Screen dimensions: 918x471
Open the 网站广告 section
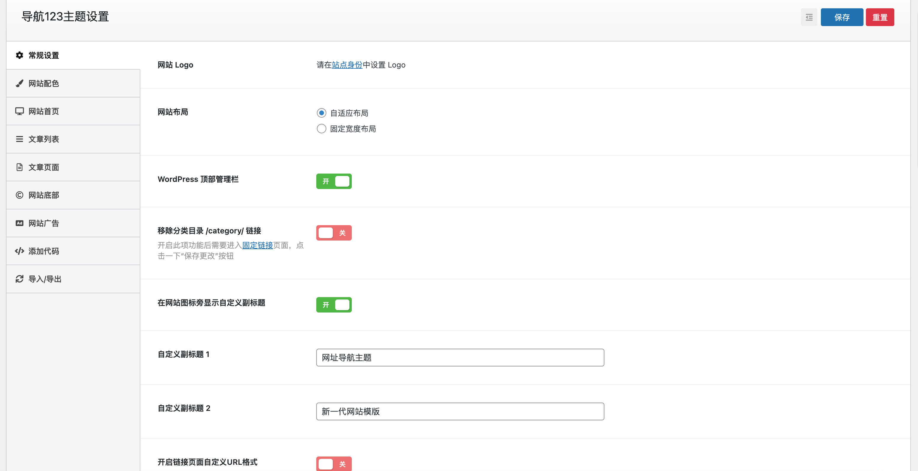73,223
